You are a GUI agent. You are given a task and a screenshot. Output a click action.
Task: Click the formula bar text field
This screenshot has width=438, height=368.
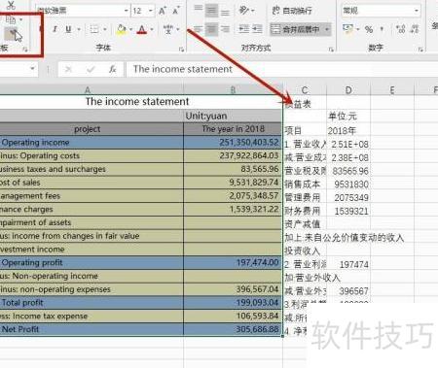[279, 69]
